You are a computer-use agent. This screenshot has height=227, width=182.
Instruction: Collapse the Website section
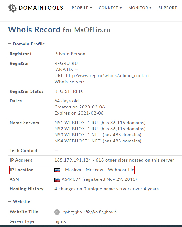[x=19, y=201]
